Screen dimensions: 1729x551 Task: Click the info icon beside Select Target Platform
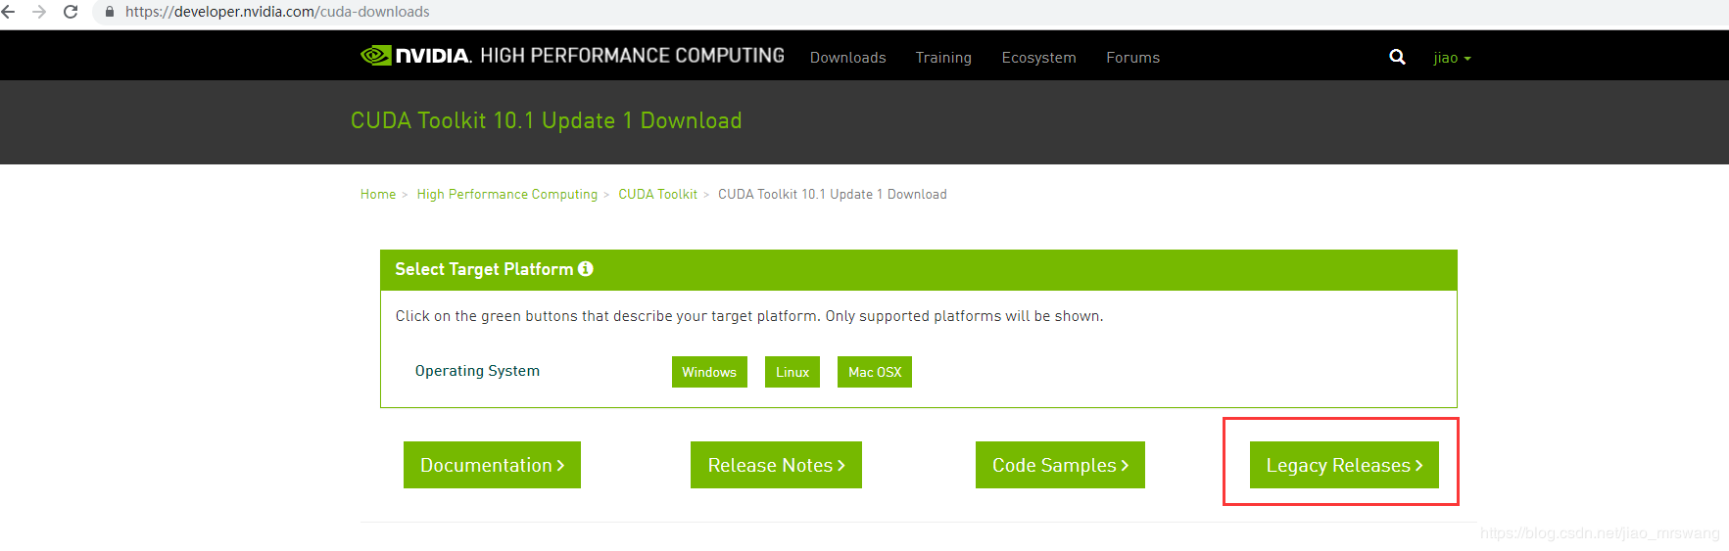[586, 269]
